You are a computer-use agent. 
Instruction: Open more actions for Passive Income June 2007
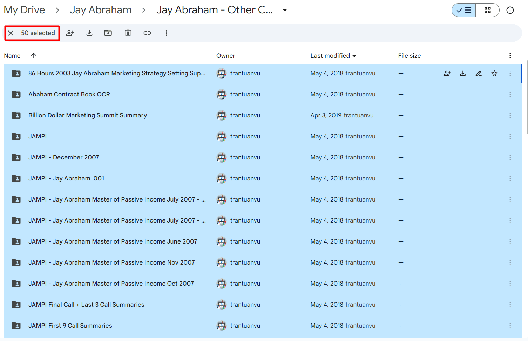point(510,241)
